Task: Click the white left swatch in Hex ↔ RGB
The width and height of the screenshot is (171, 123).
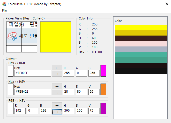Action: pos(11,71)
